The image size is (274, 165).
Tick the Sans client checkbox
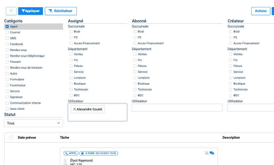pyautogui.click(x=7, y=109)
